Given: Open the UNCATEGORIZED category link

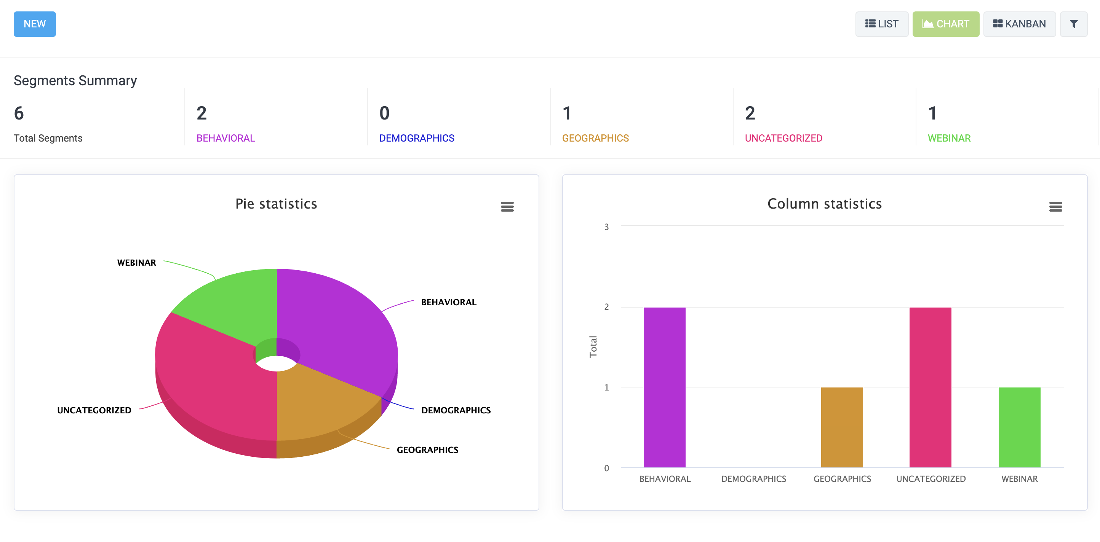Looking at the screenshot, I should point(783,138).
